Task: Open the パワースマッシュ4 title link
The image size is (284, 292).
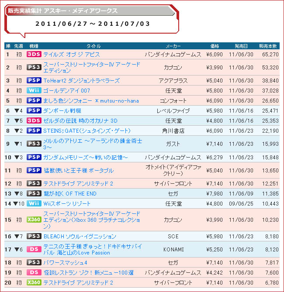Action: 65,263
